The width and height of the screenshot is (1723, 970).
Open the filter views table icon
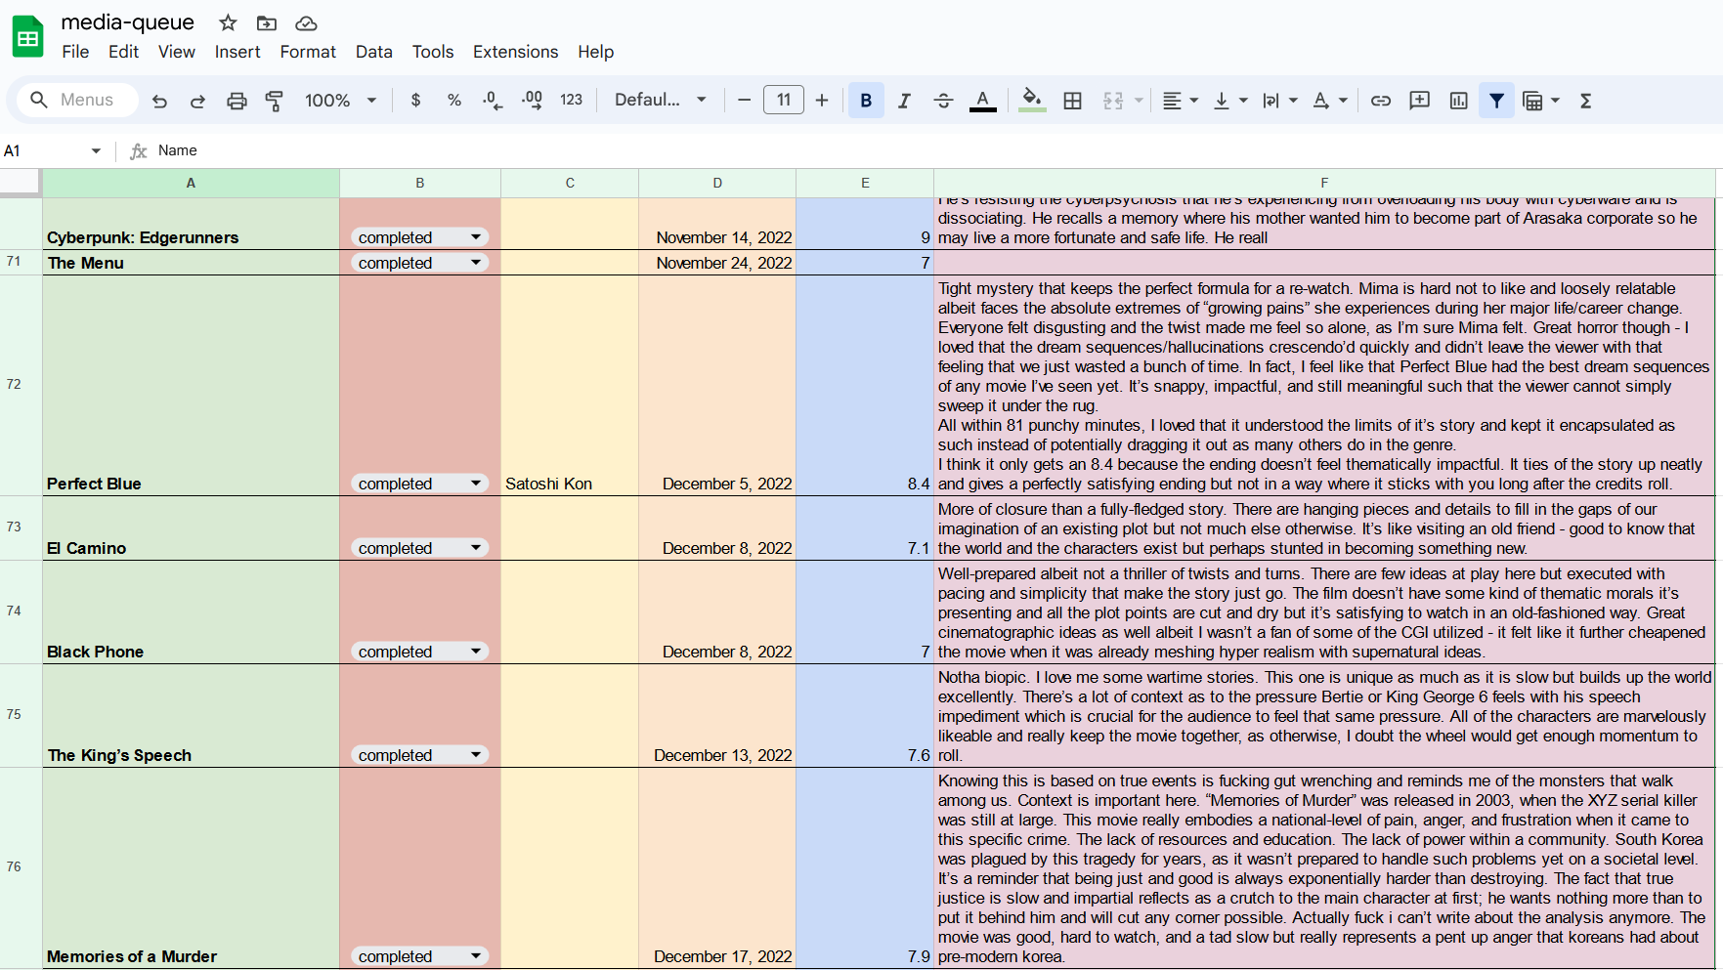coord(1532,100)
